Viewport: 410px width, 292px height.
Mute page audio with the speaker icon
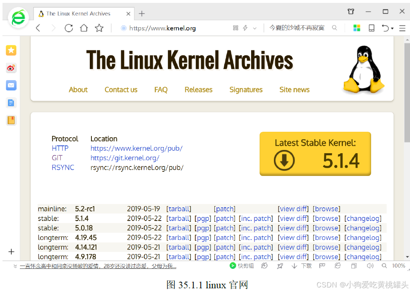[x=370, y=266]
